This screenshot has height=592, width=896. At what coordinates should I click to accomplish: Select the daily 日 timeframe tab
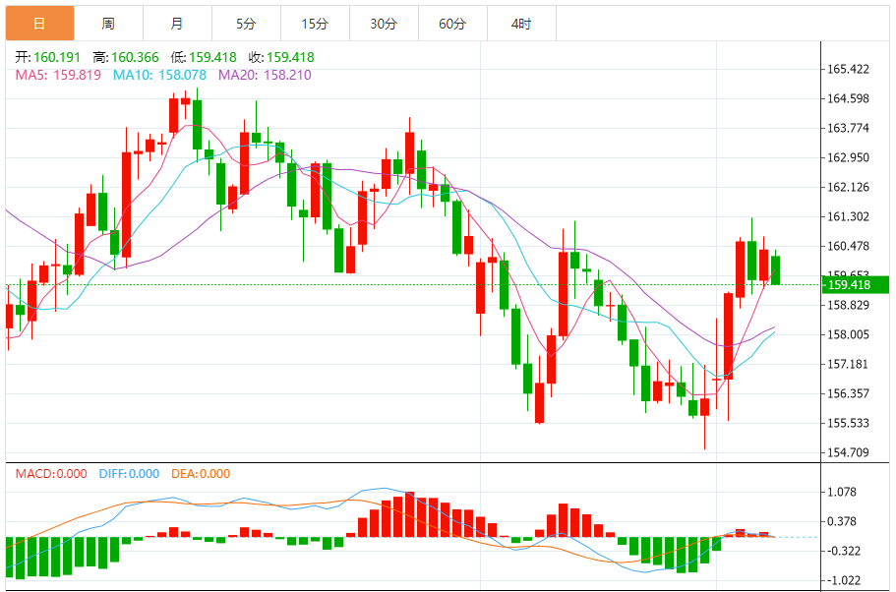(40, 24)
